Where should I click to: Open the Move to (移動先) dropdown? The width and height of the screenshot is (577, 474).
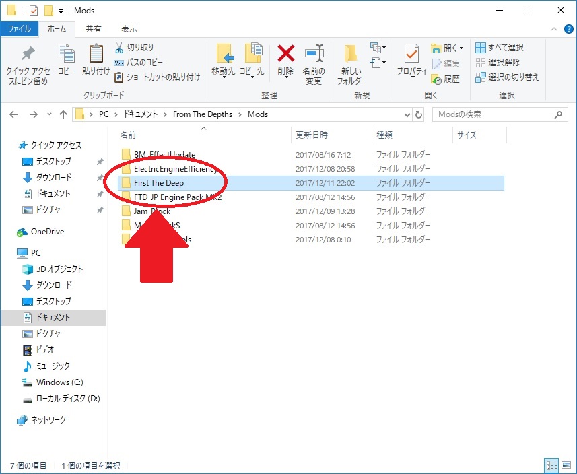(224, 75)
